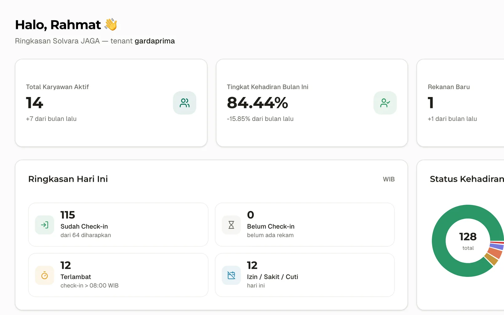
Task: Click the orange segment of the attendance donut
Action: coord(495,253)
